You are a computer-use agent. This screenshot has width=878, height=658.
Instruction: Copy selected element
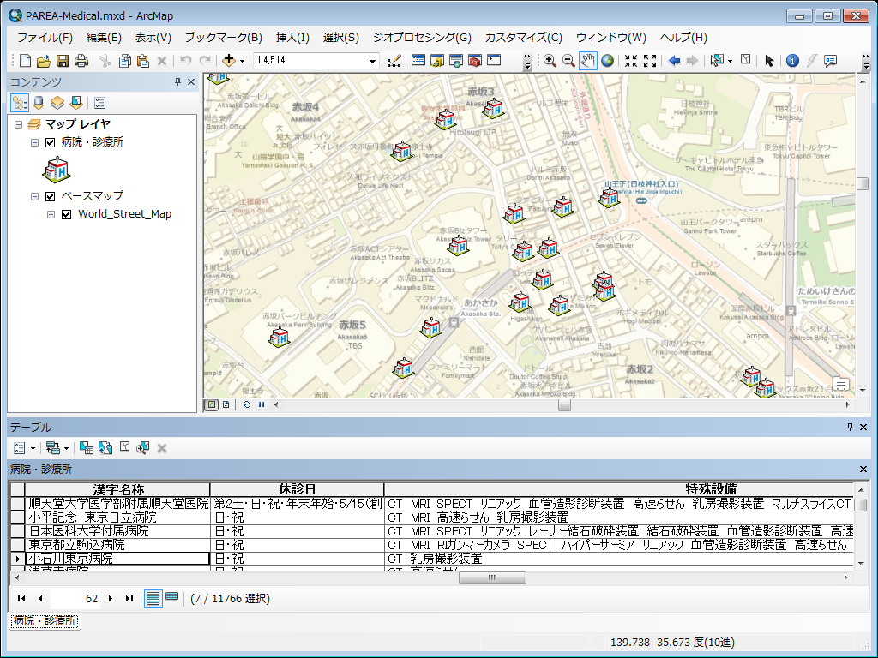tap(125, 61)
